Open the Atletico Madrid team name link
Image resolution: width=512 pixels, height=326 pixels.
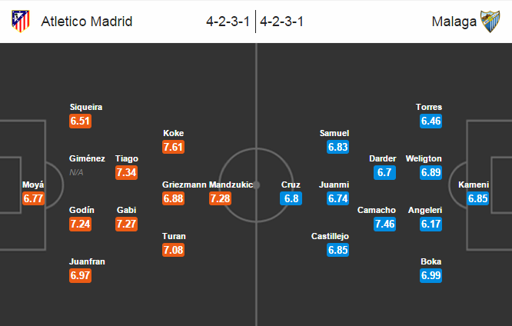click(x=86, y=22)
